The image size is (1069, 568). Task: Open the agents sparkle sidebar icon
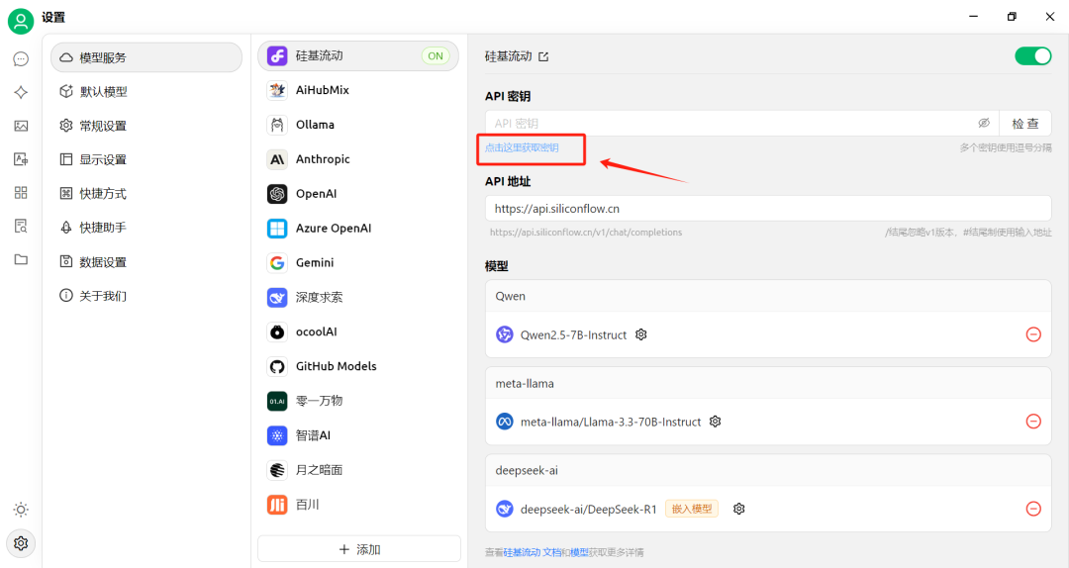21,92
